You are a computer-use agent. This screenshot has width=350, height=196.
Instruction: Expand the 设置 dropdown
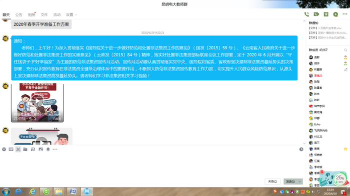click(71, 14)
